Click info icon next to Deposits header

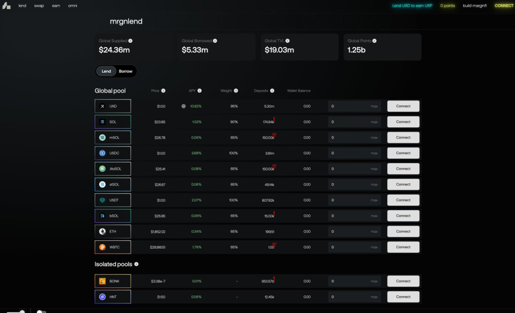(x=272, y=91)
